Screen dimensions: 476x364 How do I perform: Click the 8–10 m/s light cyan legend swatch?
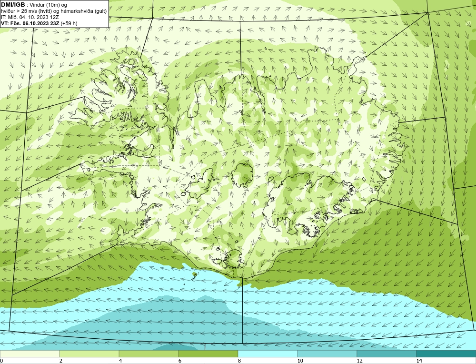(x=268, y=354)
